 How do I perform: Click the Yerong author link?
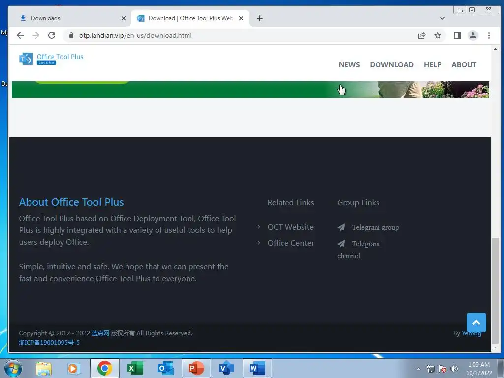pyautogui.click(x=471, y=333)
